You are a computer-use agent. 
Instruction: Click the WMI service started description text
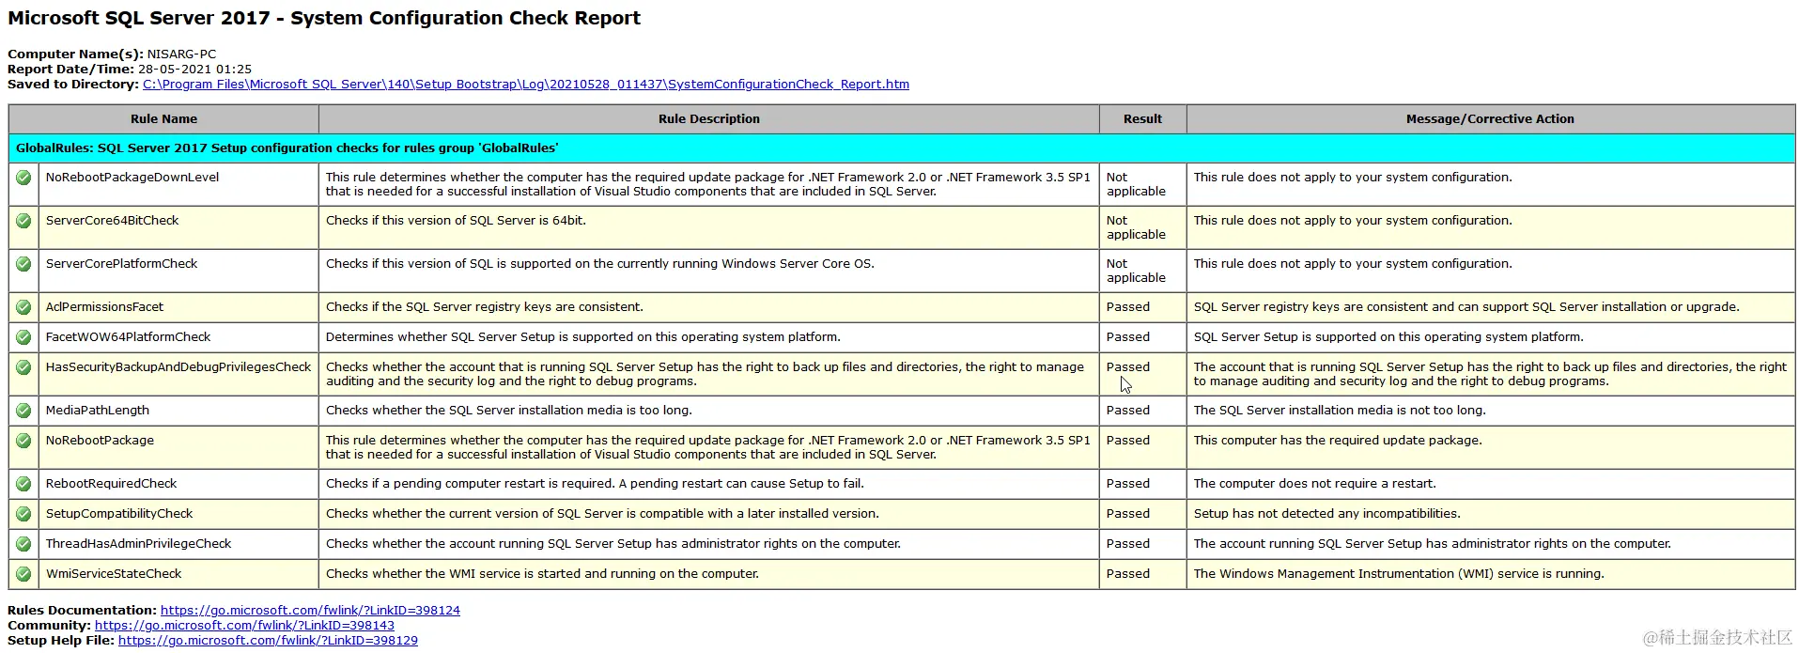tap(542, 574)
